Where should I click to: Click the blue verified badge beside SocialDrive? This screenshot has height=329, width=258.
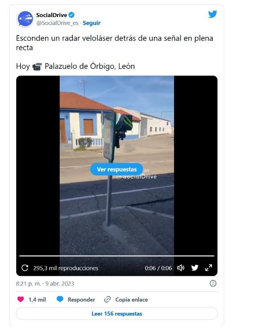pyautogui.click(x=72, y=15)
